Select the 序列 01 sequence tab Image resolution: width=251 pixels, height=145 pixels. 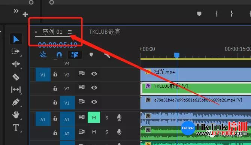pyautogui.click(x=52, y=31)
